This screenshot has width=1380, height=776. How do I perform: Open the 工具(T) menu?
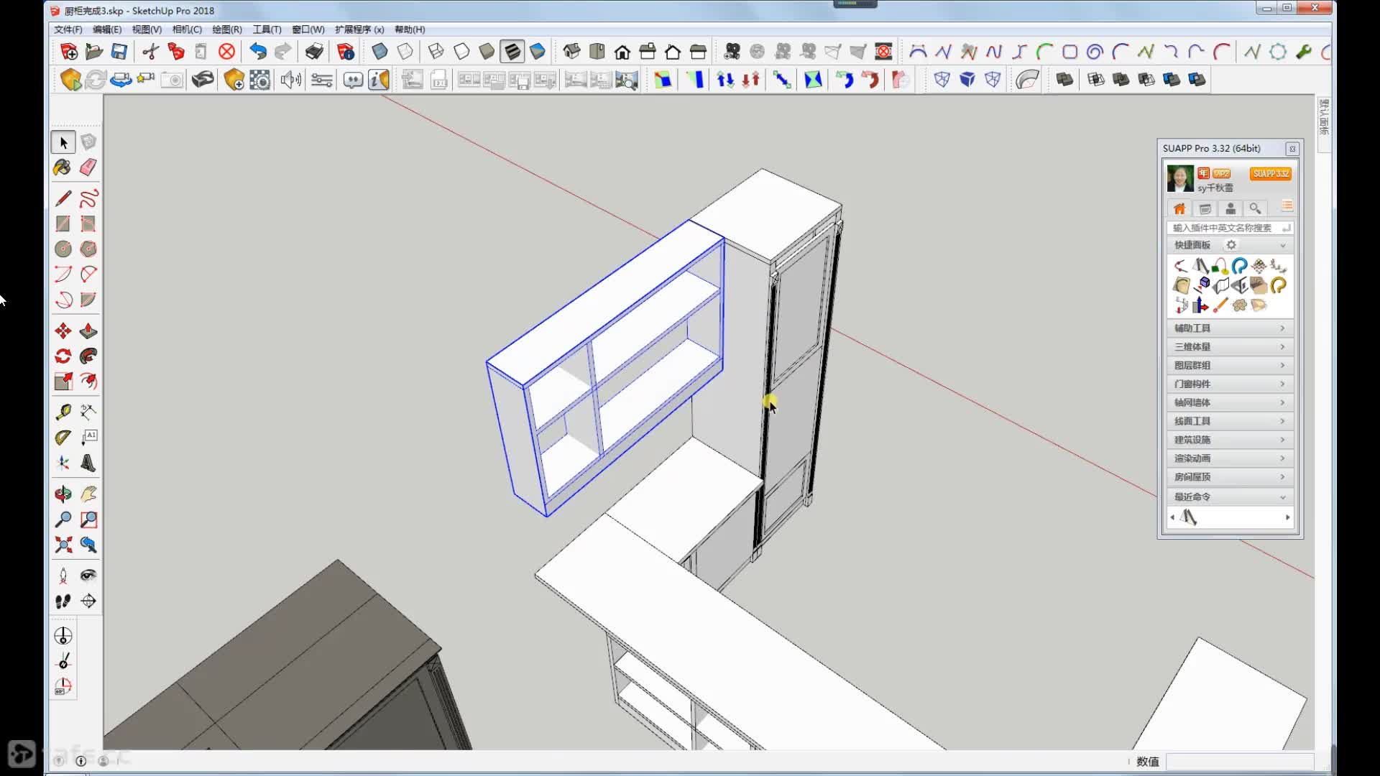(267, 29)
